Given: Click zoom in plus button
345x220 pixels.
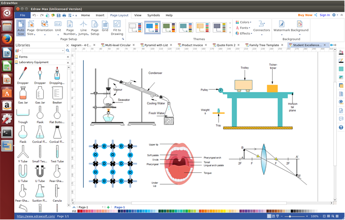Looking at the screenshot, I should tap(307, 216).
